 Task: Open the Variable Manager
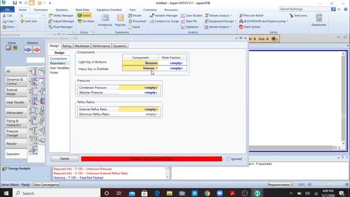tap(164, 15)
